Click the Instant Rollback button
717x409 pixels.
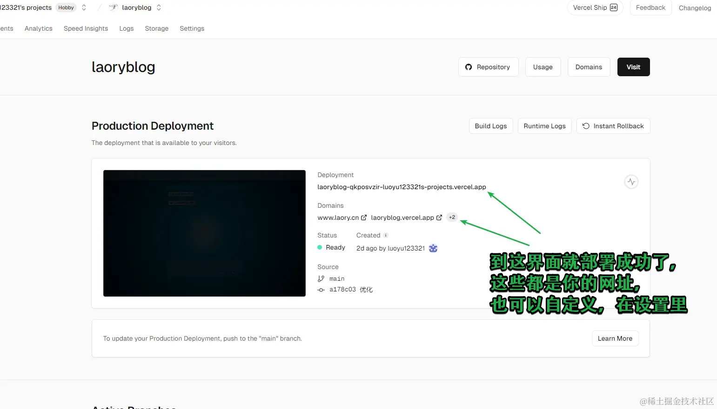pyautogui.click(x=613, y=126)
